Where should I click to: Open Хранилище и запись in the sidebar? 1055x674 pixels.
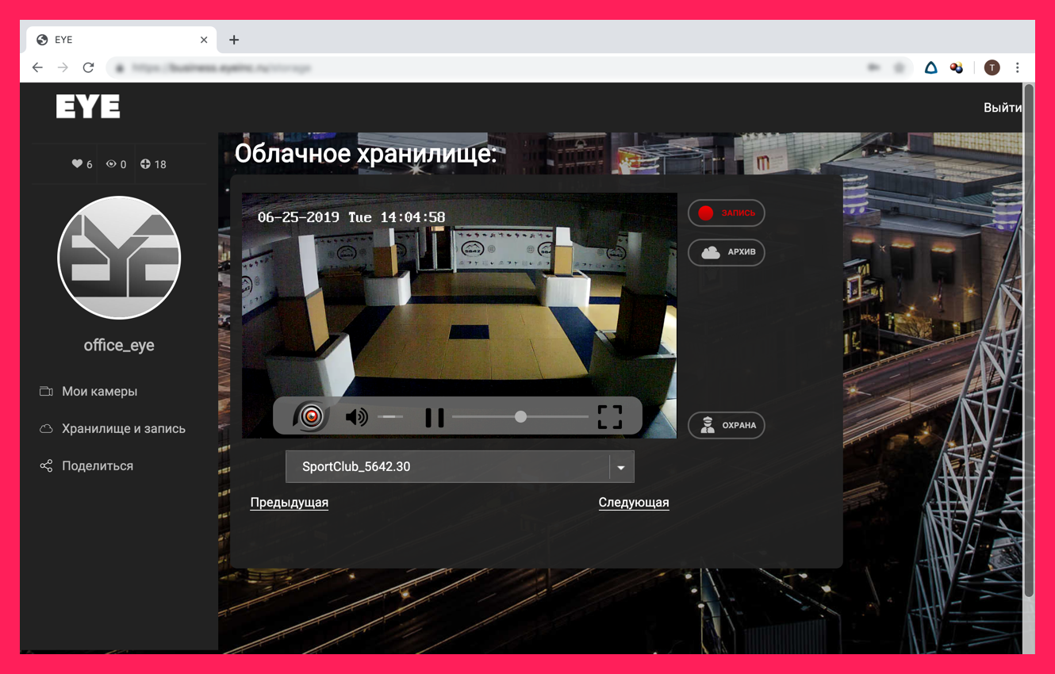(113, 429)
